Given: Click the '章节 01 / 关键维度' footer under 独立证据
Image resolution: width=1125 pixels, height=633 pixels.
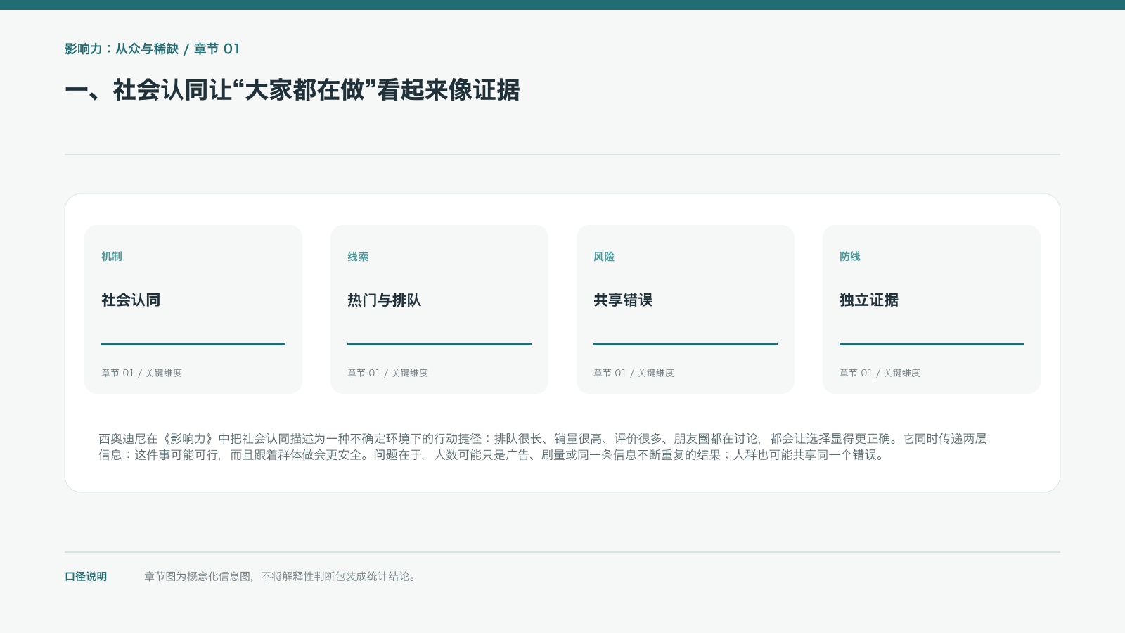Looking at the screenshot, I should [x=880, y=373].
